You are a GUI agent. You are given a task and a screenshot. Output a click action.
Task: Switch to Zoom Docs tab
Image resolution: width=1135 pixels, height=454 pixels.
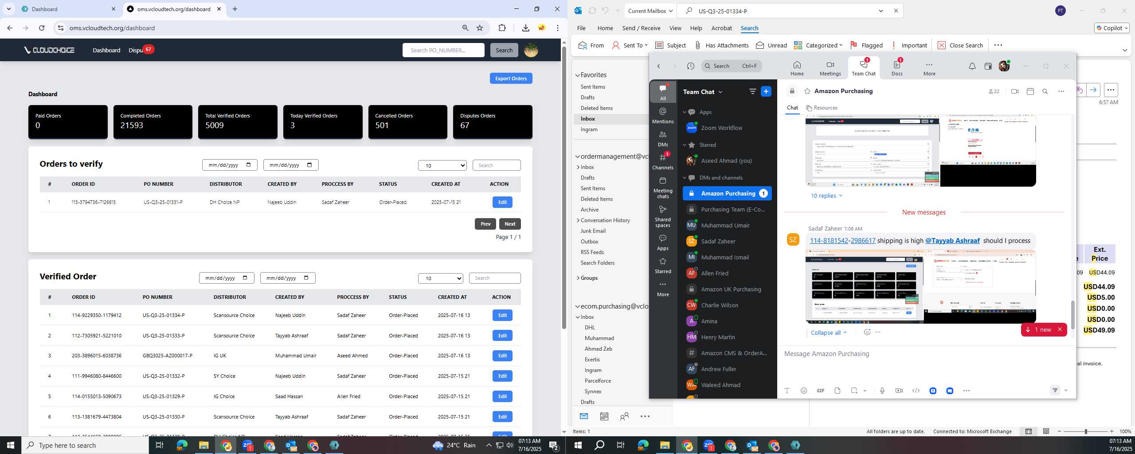tap(897, 68)
